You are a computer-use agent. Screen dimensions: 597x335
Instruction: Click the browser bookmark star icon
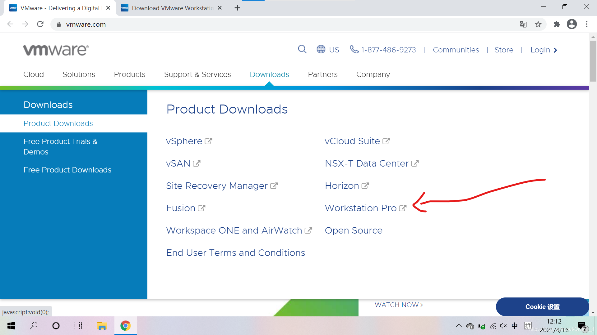click(538, 24)
